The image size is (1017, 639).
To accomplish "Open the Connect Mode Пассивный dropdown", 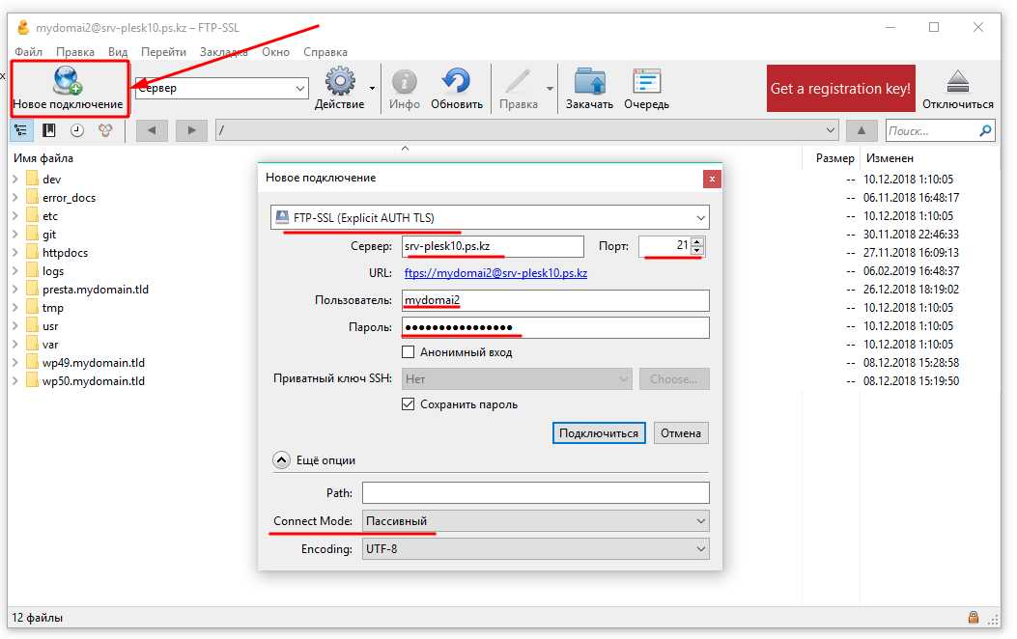I will pos(536,520).
